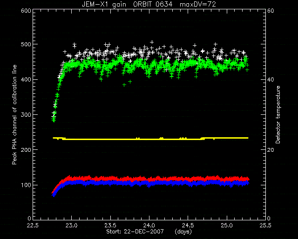Click the 60 tick on right axis
This screenshot has height=239, width=298.
(271, 11)
